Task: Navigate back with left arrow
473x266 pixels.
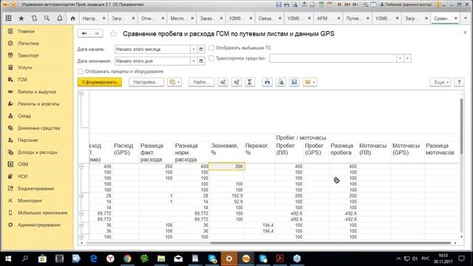Action: tap(84, 33)
